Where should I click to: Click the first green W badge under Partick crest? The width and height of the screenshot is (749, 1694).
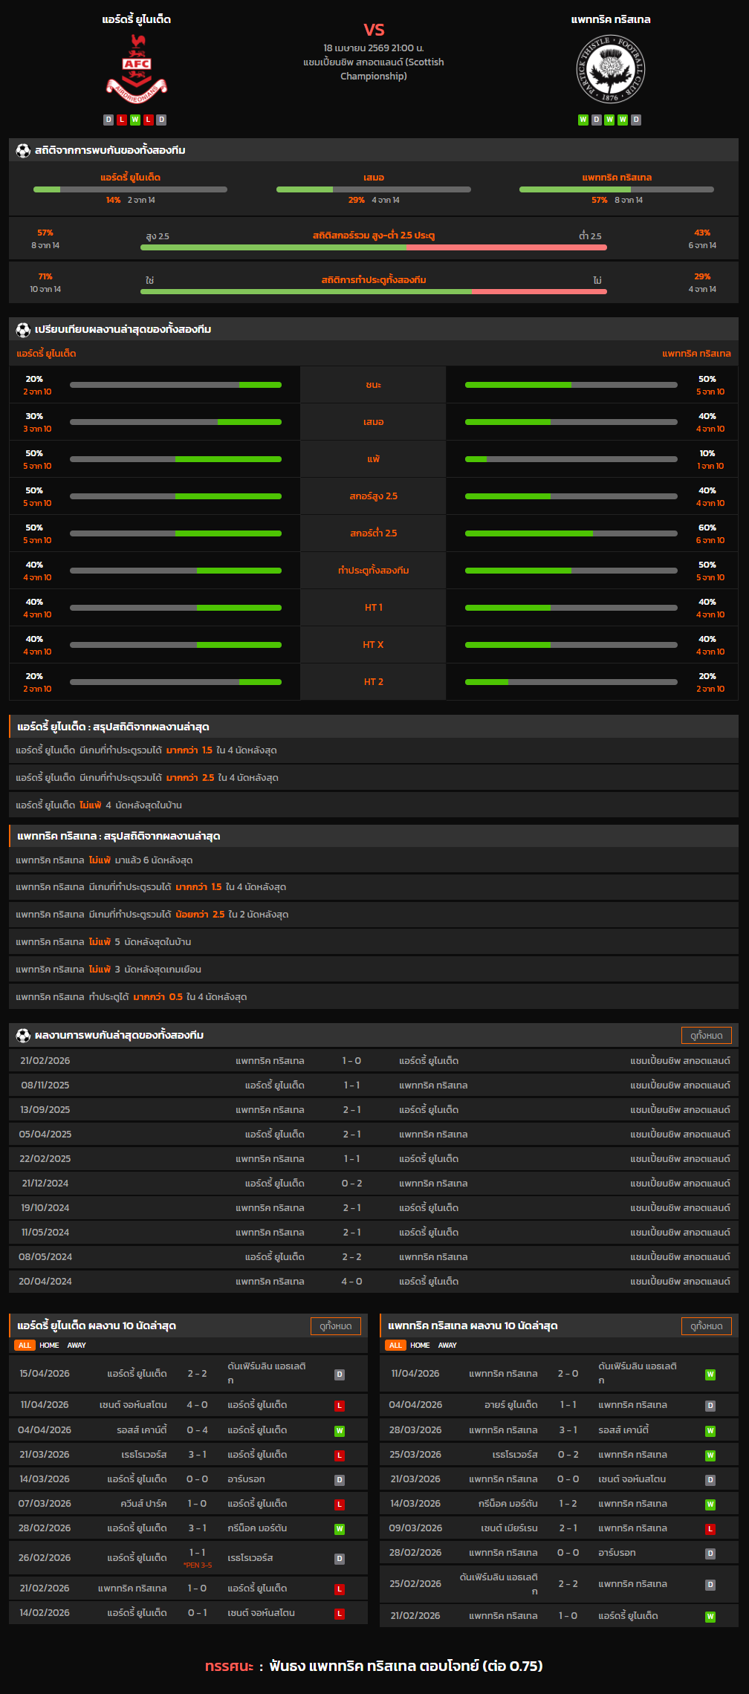tap(583, 120)
